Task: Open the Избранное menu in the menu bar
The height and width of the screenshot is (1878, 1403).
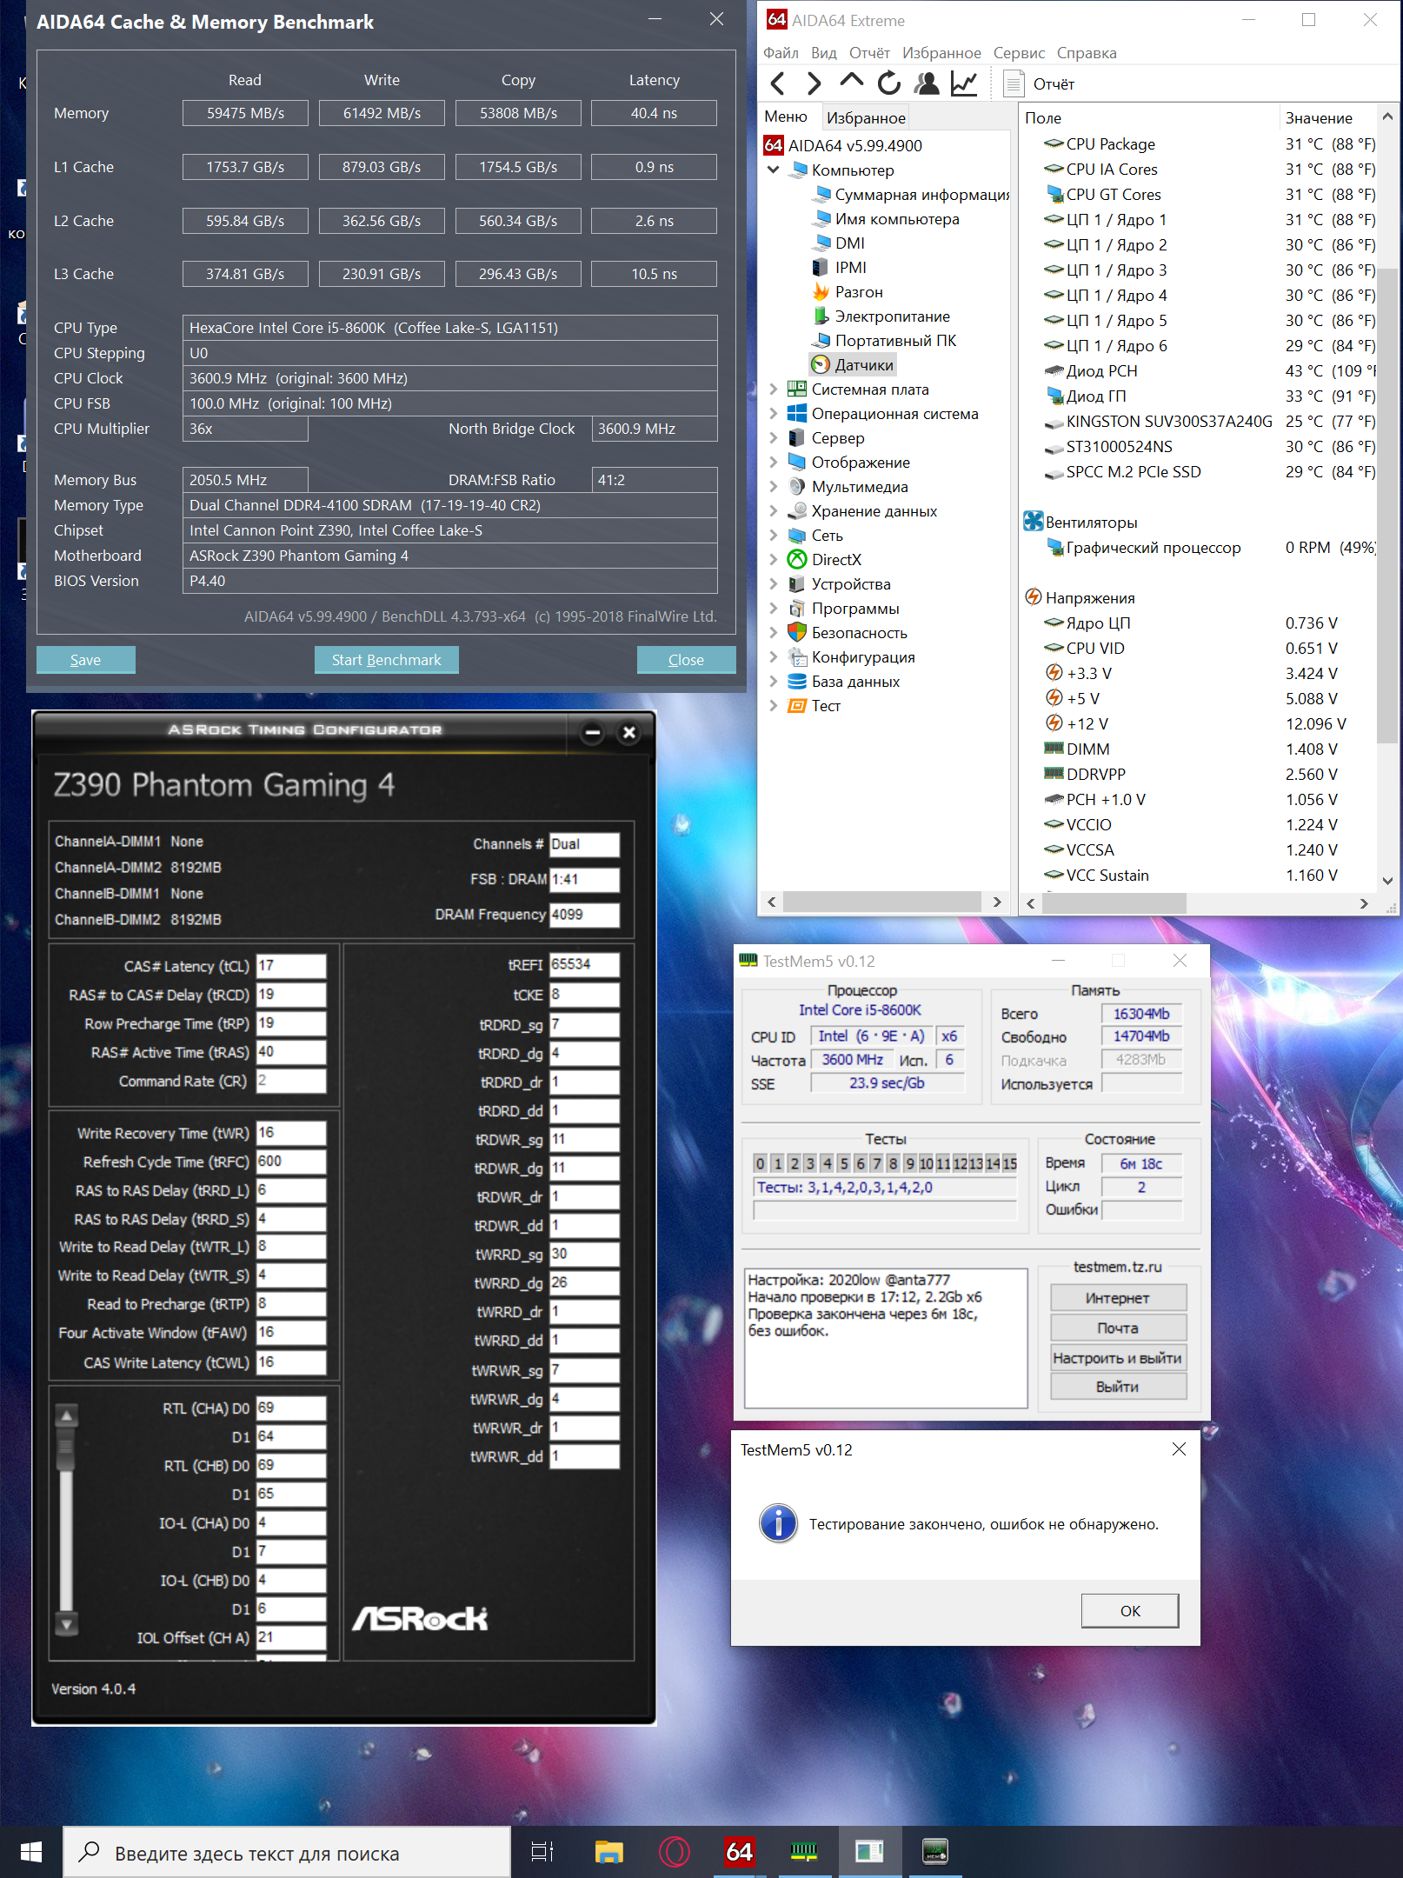Action: [x=941, y=53]
